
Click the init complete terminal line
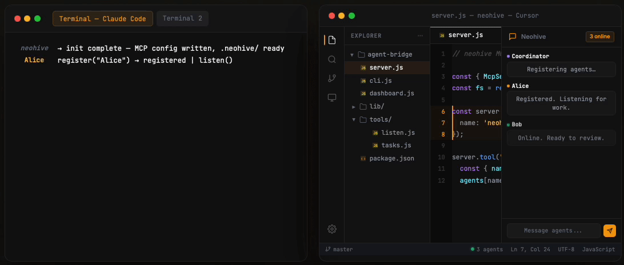coord(171,49)
